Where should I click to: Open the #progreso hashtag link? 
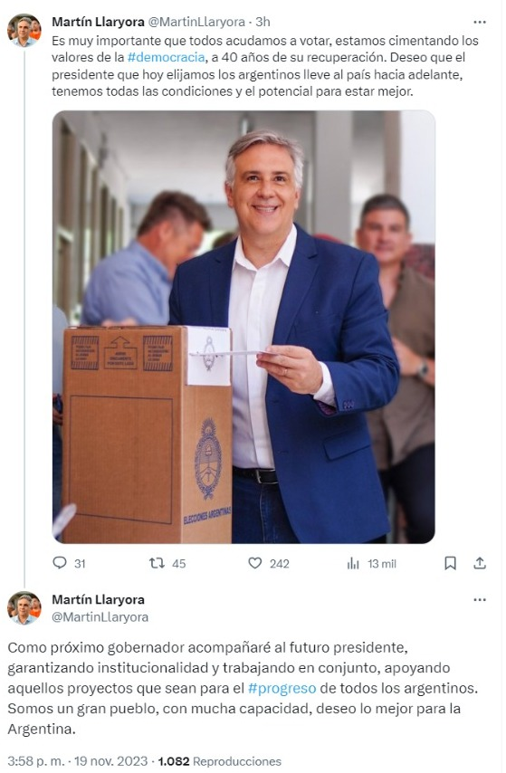[x=282, y=688]
